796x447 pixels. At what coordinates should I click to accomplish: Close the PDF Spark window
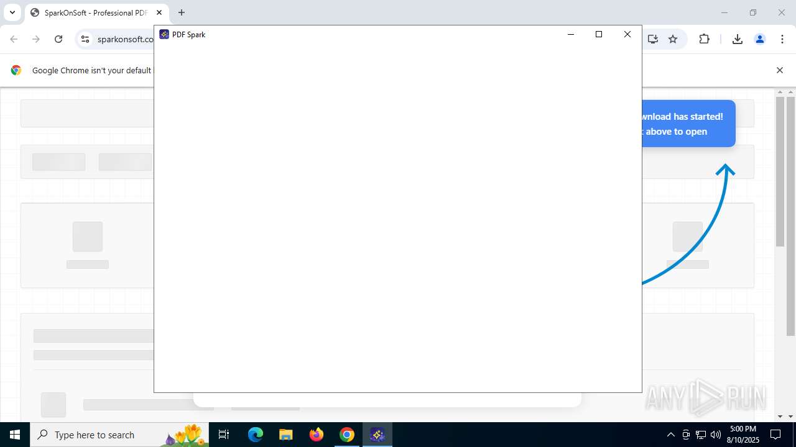pyautogui.click(x=627, y=35)
